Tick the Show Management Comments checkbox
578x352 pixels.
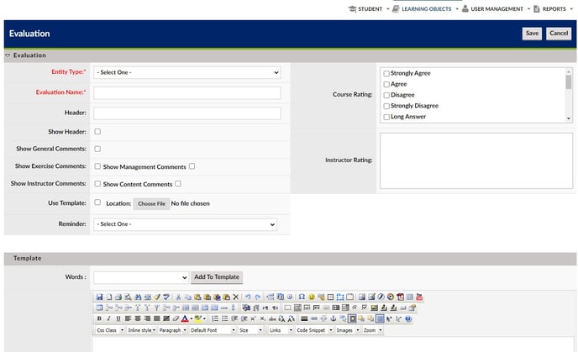click(192, 166)
